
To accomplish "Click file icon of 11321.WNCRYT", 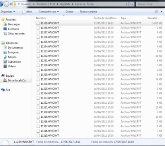I will tap(38, 107).
